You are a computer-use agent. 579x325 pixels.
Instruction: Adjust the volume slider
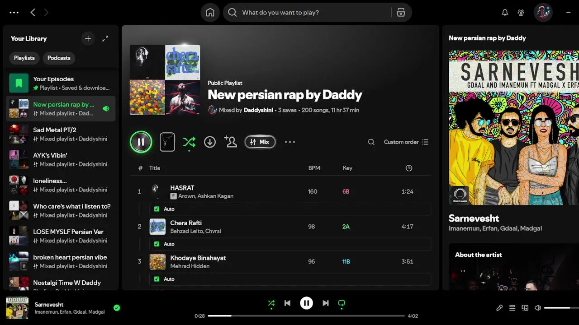click(x=561, y=308)
